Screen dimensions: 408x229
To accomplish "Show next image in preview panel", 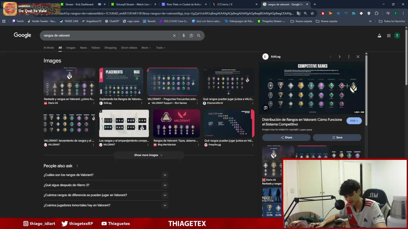I will pos(339,57).
